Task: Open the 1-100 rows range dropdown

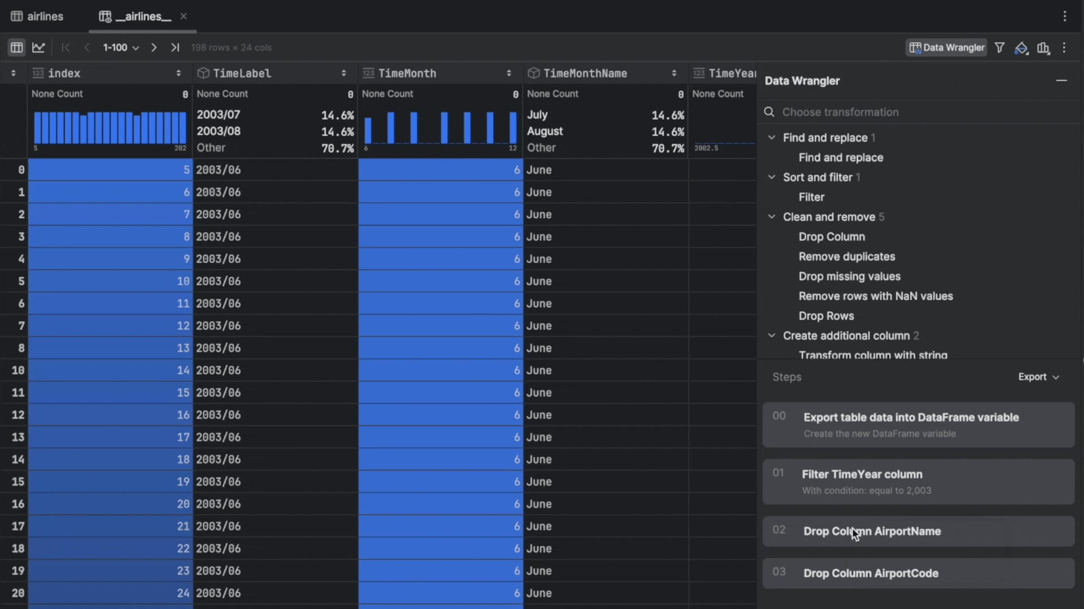Action: click(120, 48)
